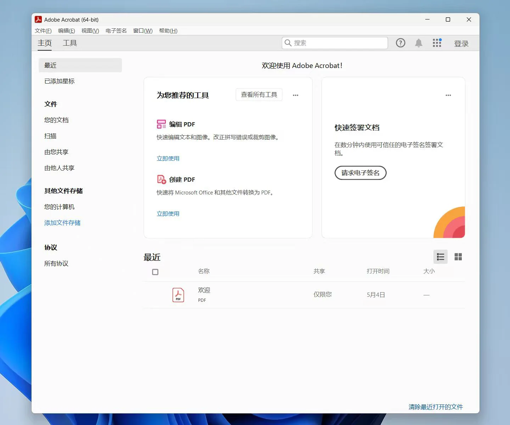The image size is (510, 425).
Task: Click 立即使用 under 创建 PDF
Action: point(168,214)
